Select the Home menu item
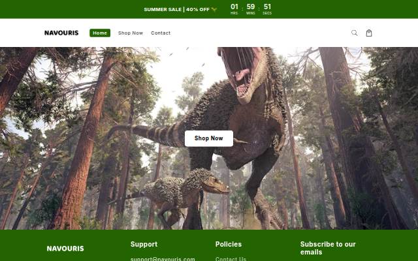Viewport: 418px width, 261px height. [100, 33]
